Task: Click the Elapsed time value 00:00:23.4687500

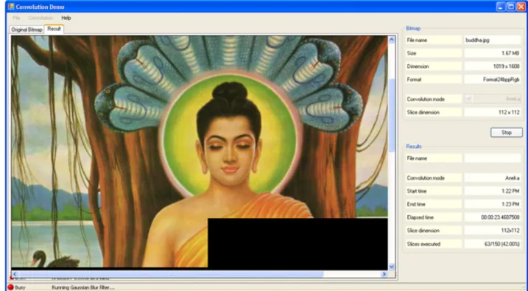Action: click(x=493, y=217)
